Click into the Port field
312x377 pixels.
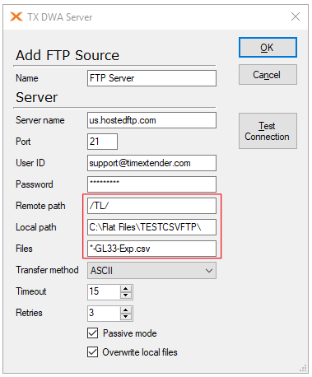[x=102, y=142]
